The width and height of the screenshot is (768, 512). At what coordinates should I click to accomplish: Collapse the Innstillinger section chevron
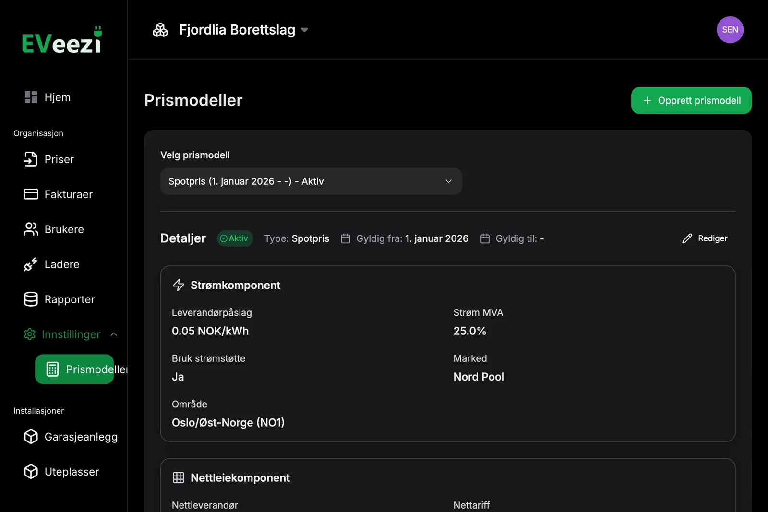(x=114, y=334)
